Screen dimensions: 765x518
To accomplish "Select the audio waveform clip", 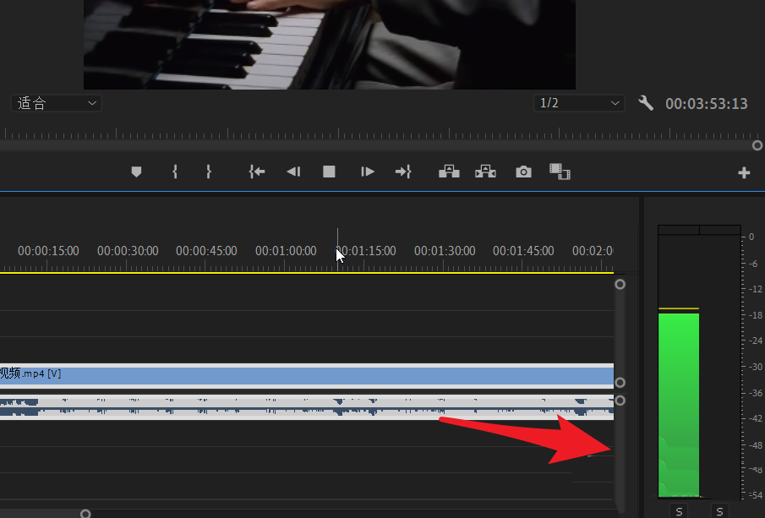I will 307,407.
